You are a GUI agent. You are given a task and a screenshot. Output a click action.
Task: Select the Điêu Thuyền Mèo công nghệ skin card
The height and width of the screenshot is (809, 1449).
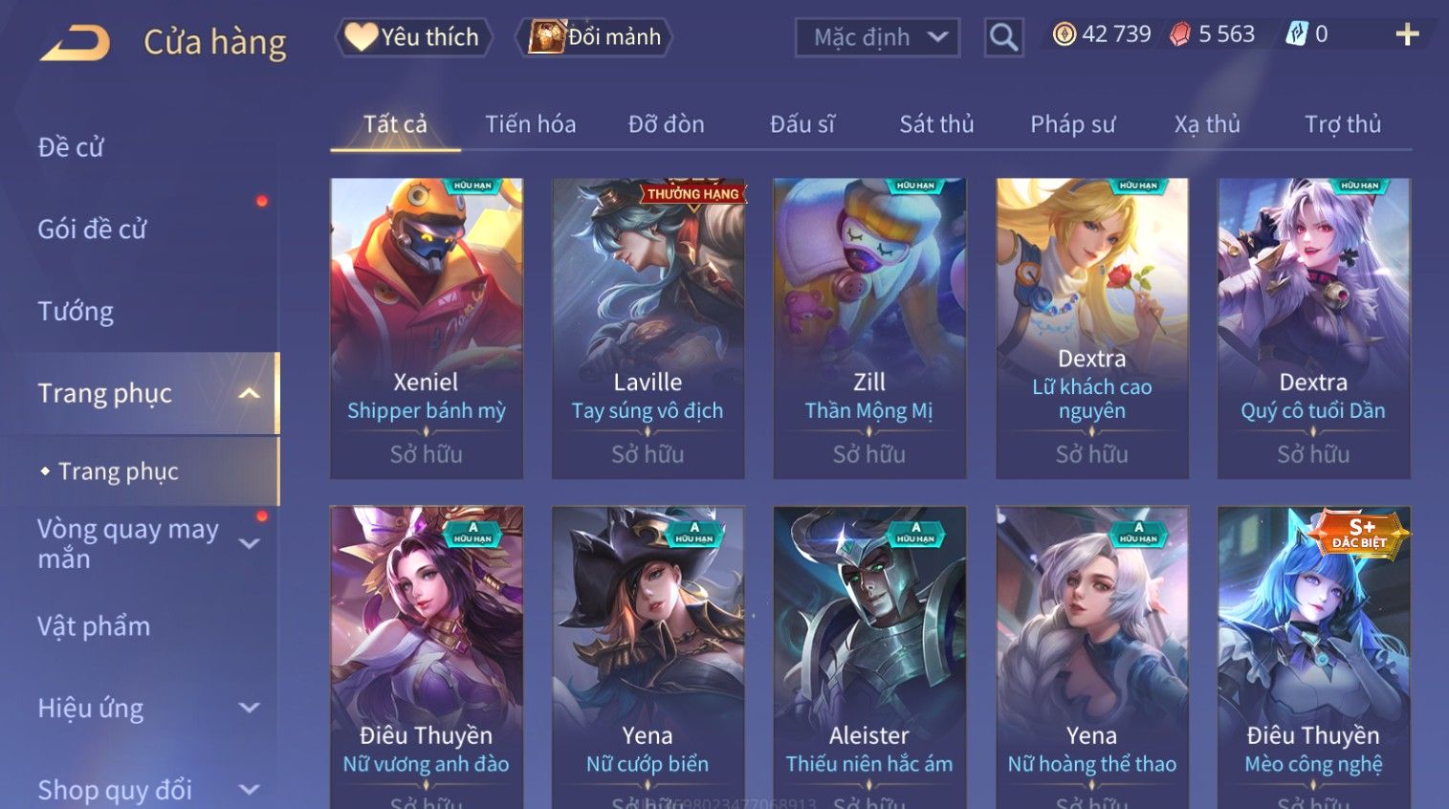point(1313,657)
